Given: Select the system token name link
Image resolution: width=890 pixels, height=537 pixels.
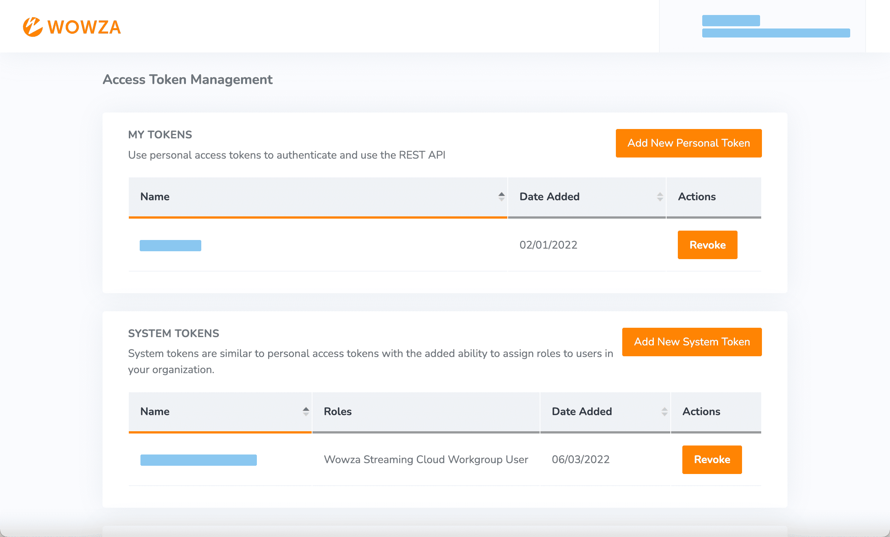Looking at the screenshot, I should point(198,459).
